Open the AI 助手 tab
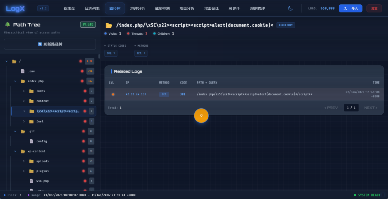Viewport: 388px width, 199px height. pos(234,8)
